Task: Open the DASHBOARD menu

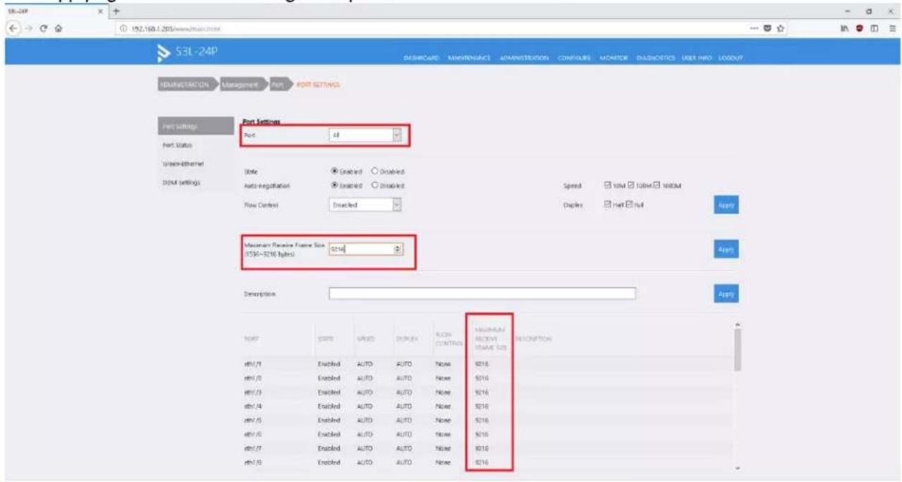Action: coord(422,56)
